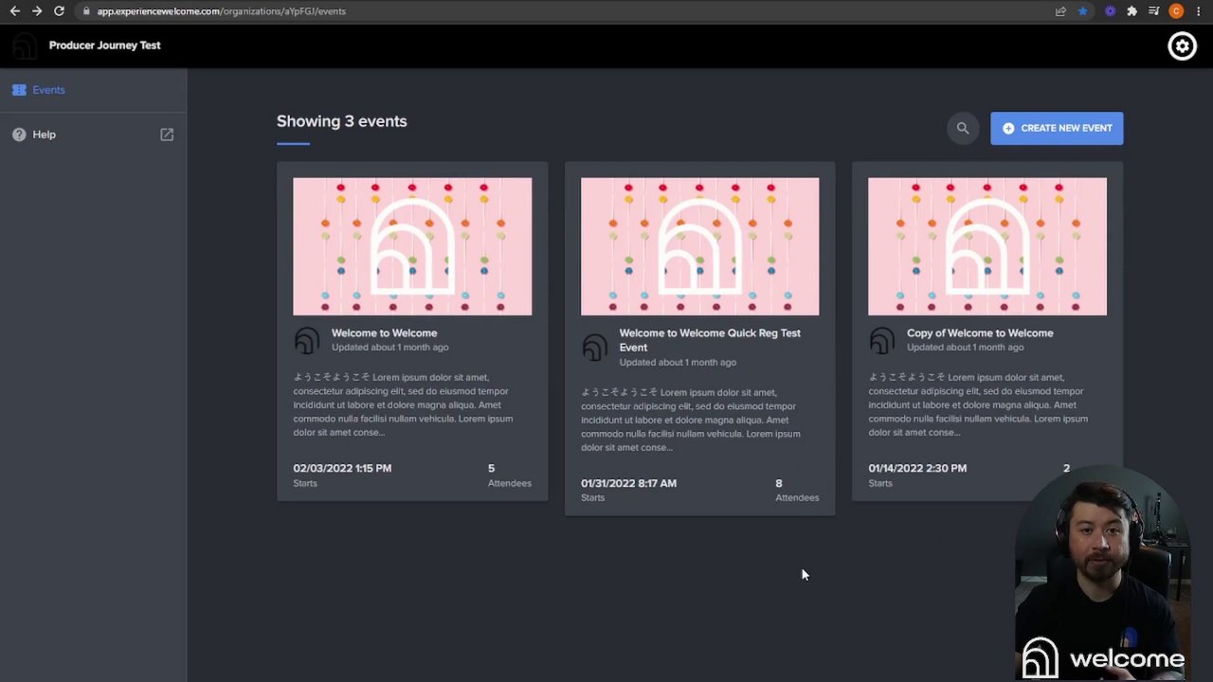Click the share page icon in address bar
Image resolution: width=1213 pixels, height=682 pixels.
1060,11
